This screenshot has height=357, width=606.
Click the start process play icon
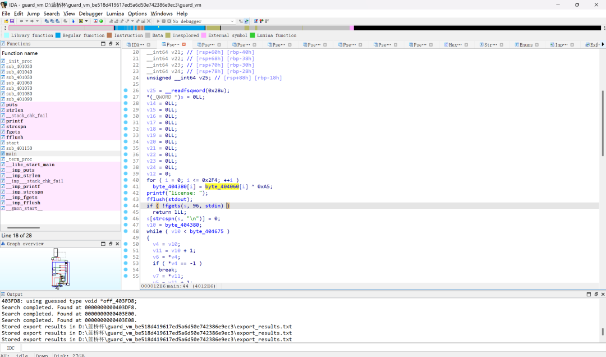pos(158,21)
